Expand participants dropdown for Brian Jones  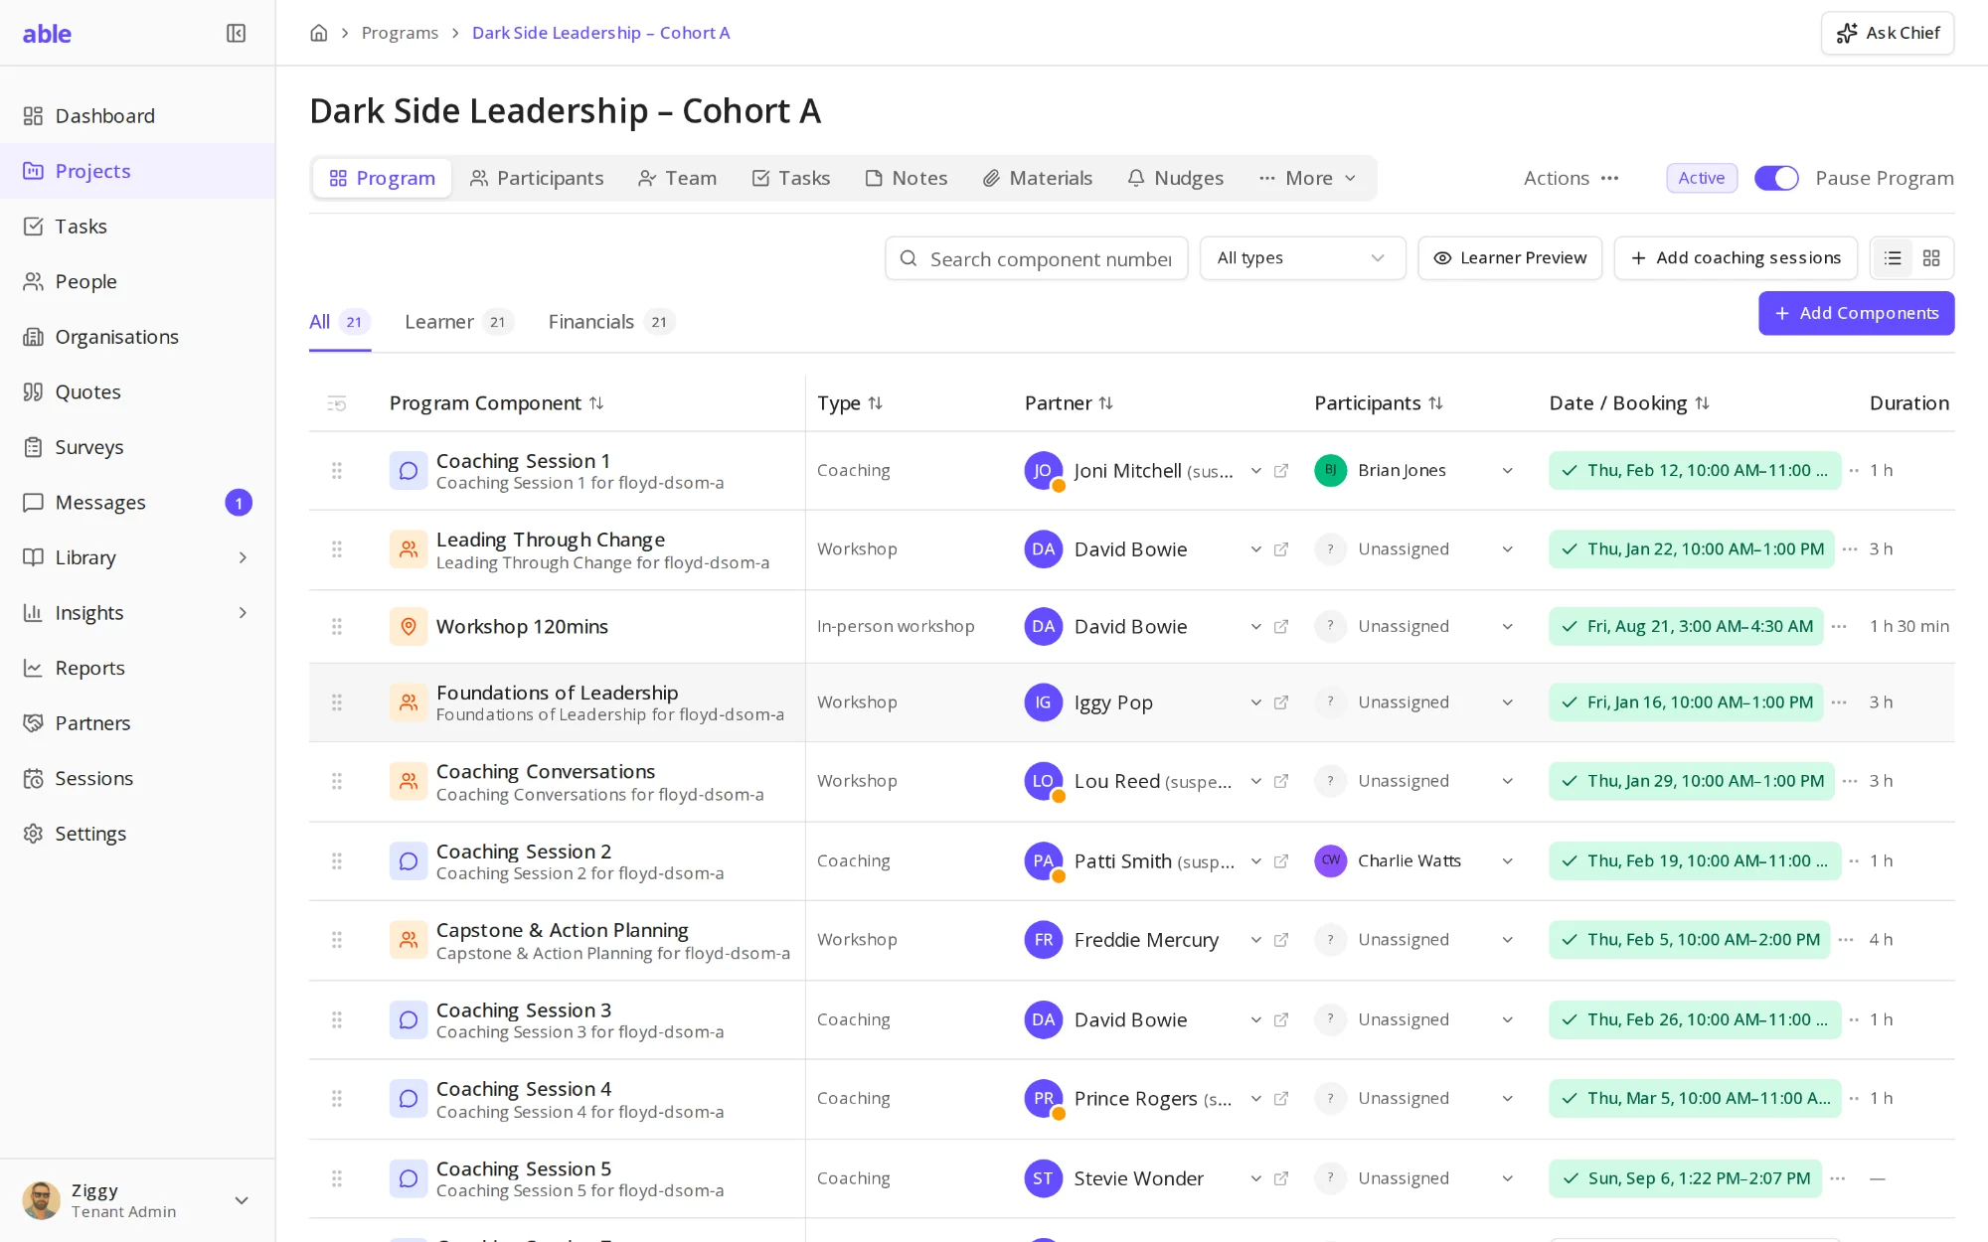coord(1508,471)
